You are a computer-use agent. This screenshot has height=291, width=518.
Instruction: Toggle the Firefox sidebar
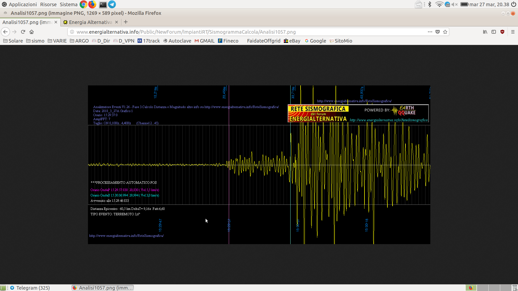(x=494, y=32)
